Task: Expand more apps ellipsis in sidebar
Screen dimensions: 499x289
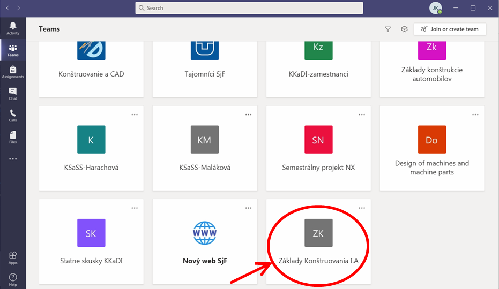Action: pyautogui.click(x=13, y=159)
